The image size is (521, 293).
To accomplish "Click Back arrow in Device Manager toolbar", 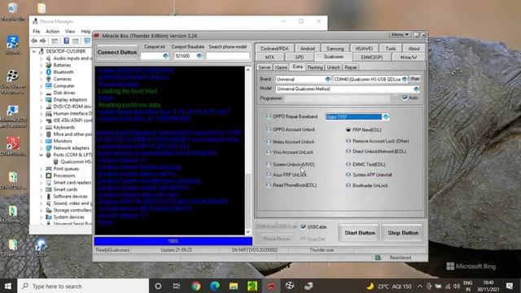I will tap(34, 41).
